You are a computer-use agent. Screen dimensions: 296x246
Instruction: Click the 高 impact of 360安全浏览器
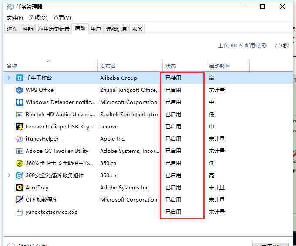tap(212, 175)
